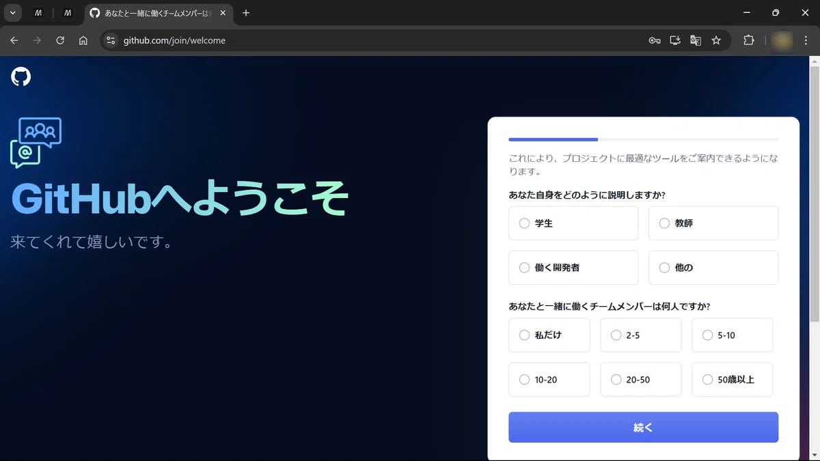Select the 10-20 team size option
Image resolution: width=820 pixels, height=461 pixels.
tap(549, 380)
